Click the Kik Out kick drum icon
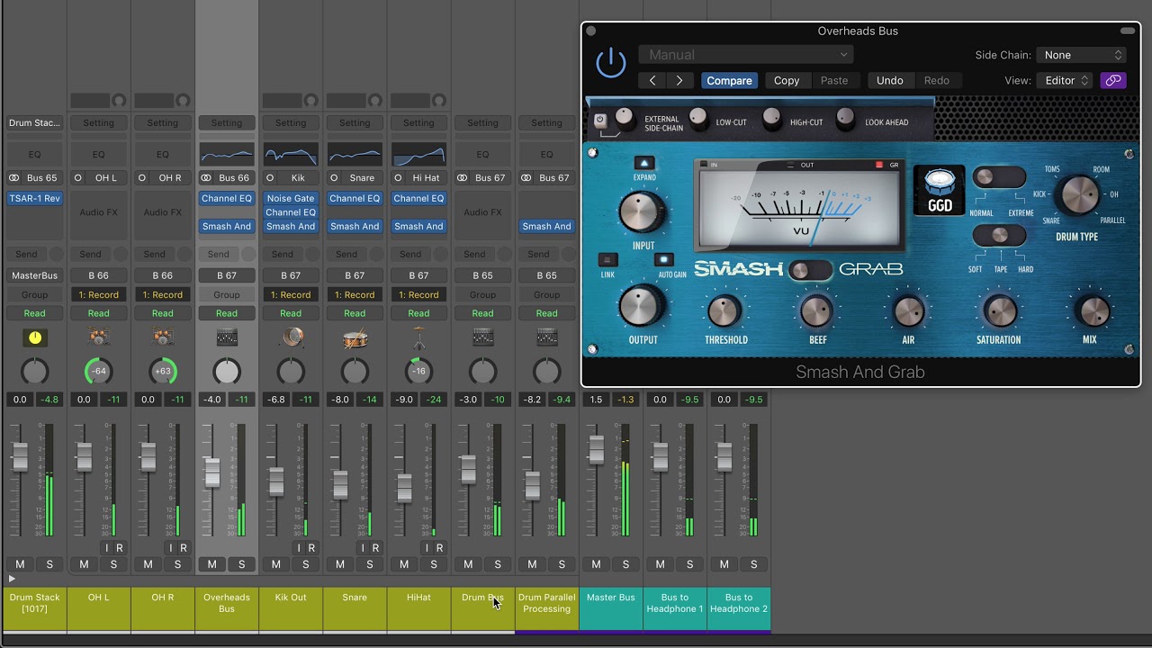This screenshot has width=1152, height=648. 291,338
